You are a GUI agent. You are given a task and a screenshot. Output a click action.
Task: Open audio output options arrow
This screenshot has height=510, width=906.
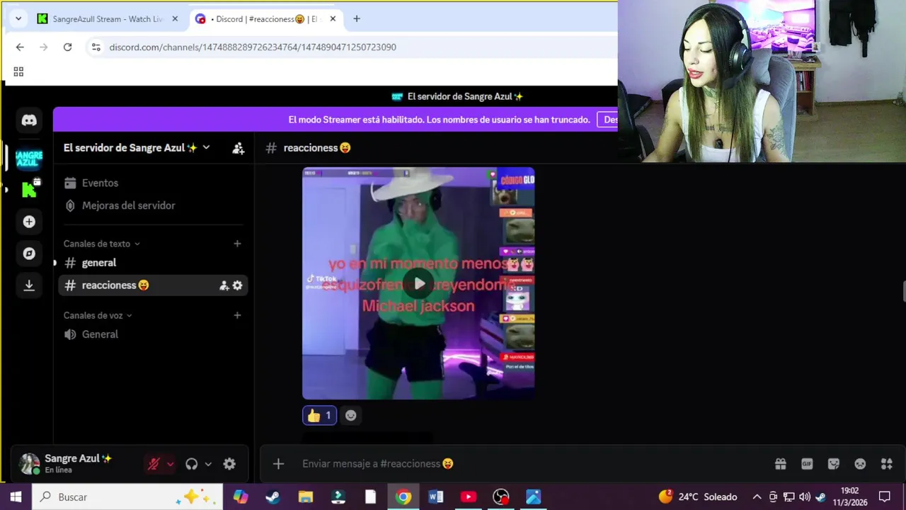(x=208, y=465)
